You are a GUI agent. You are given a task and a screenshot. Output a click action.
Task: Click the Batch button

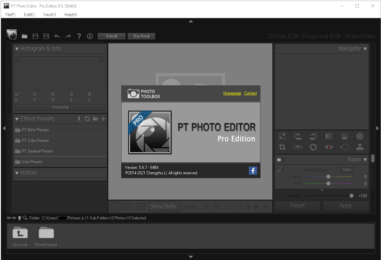click(x=111, y=36)
